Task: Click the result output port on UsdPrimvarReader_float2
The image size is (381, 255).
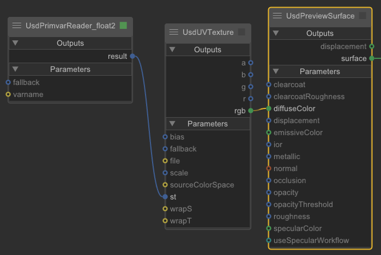Action: pos(132,56)
